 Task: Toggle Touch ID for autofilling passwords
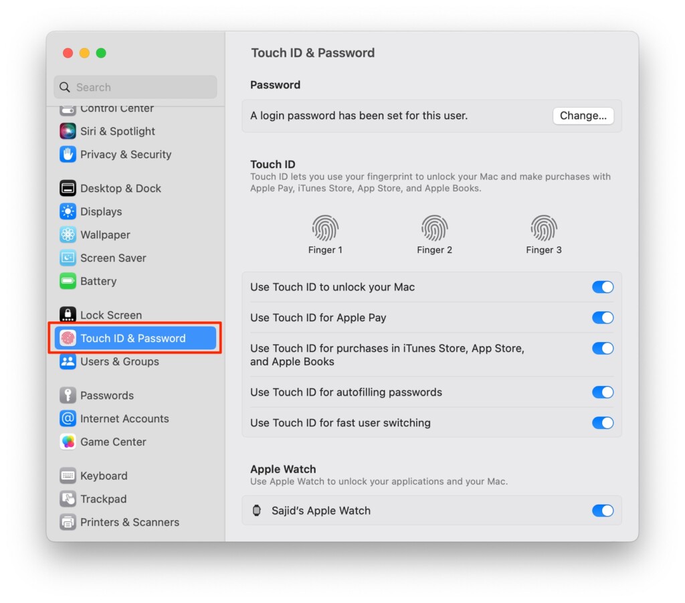click(603, 392)
